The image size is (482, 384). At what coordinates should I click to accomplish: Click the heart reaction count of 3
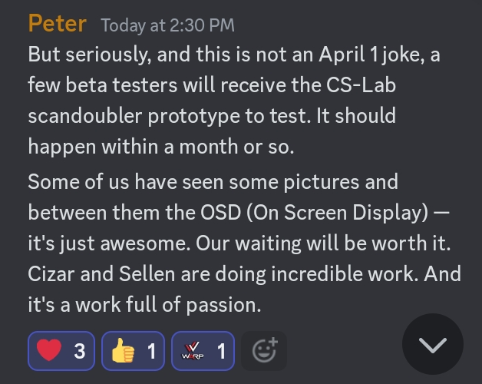tap(80, 351)
